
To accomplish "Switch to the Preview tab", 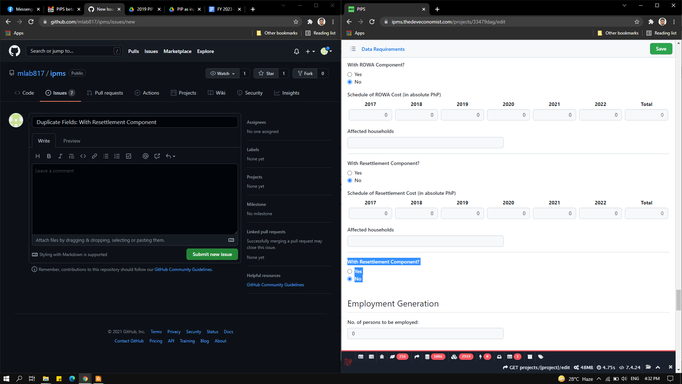I will click(x=71, y=140).
